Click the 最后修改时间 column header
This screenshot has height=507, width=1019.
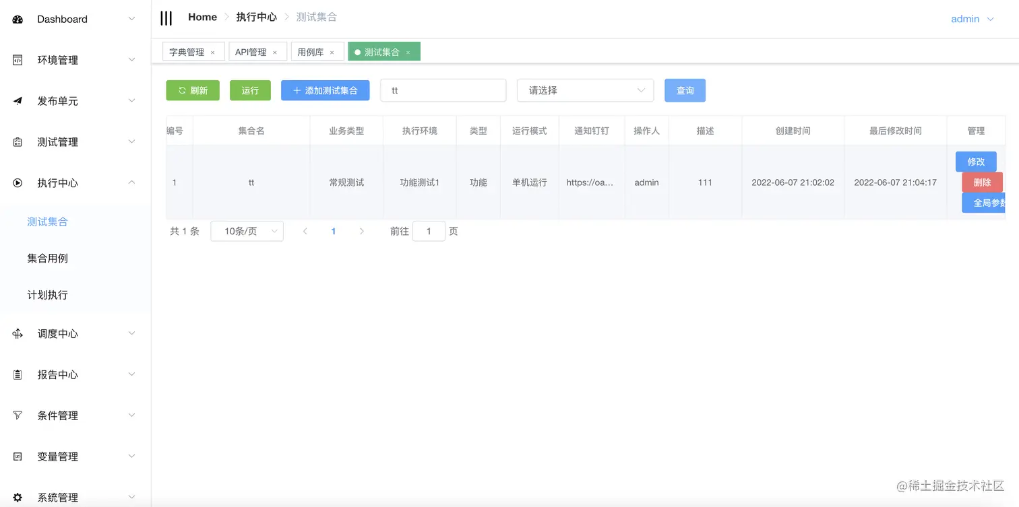point(896,131)
